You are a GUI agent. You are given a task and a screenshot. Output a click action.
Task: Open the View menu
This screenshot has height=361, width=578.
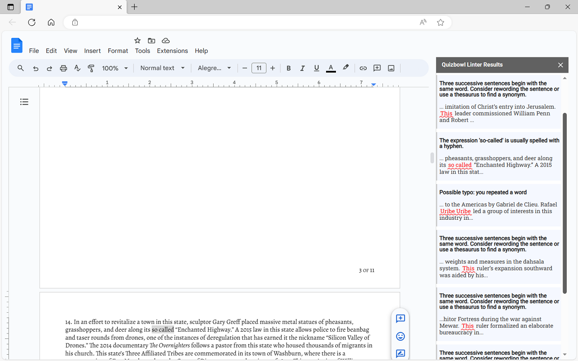pos(70,51)
